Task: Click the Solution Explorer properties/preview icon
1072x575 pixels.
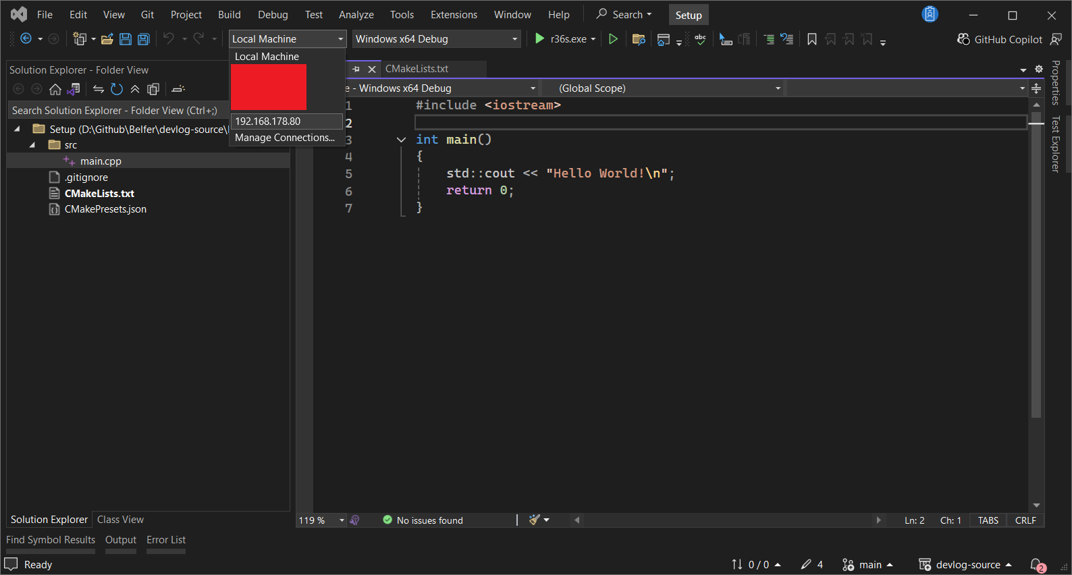Action: [x=178, y=89]
